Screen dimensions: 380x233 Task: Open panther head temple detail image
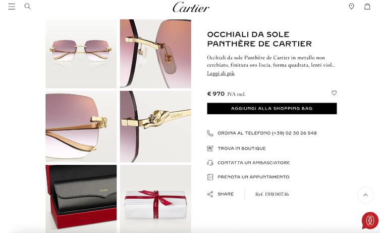155,126
